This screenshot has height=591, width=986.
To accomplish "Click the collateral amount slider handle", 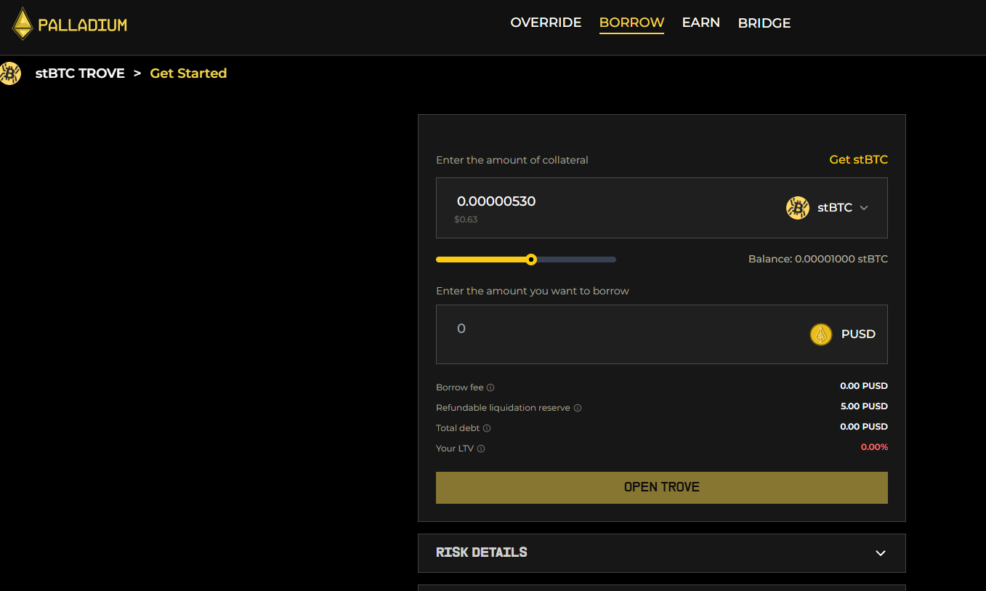I will [531, 260].
